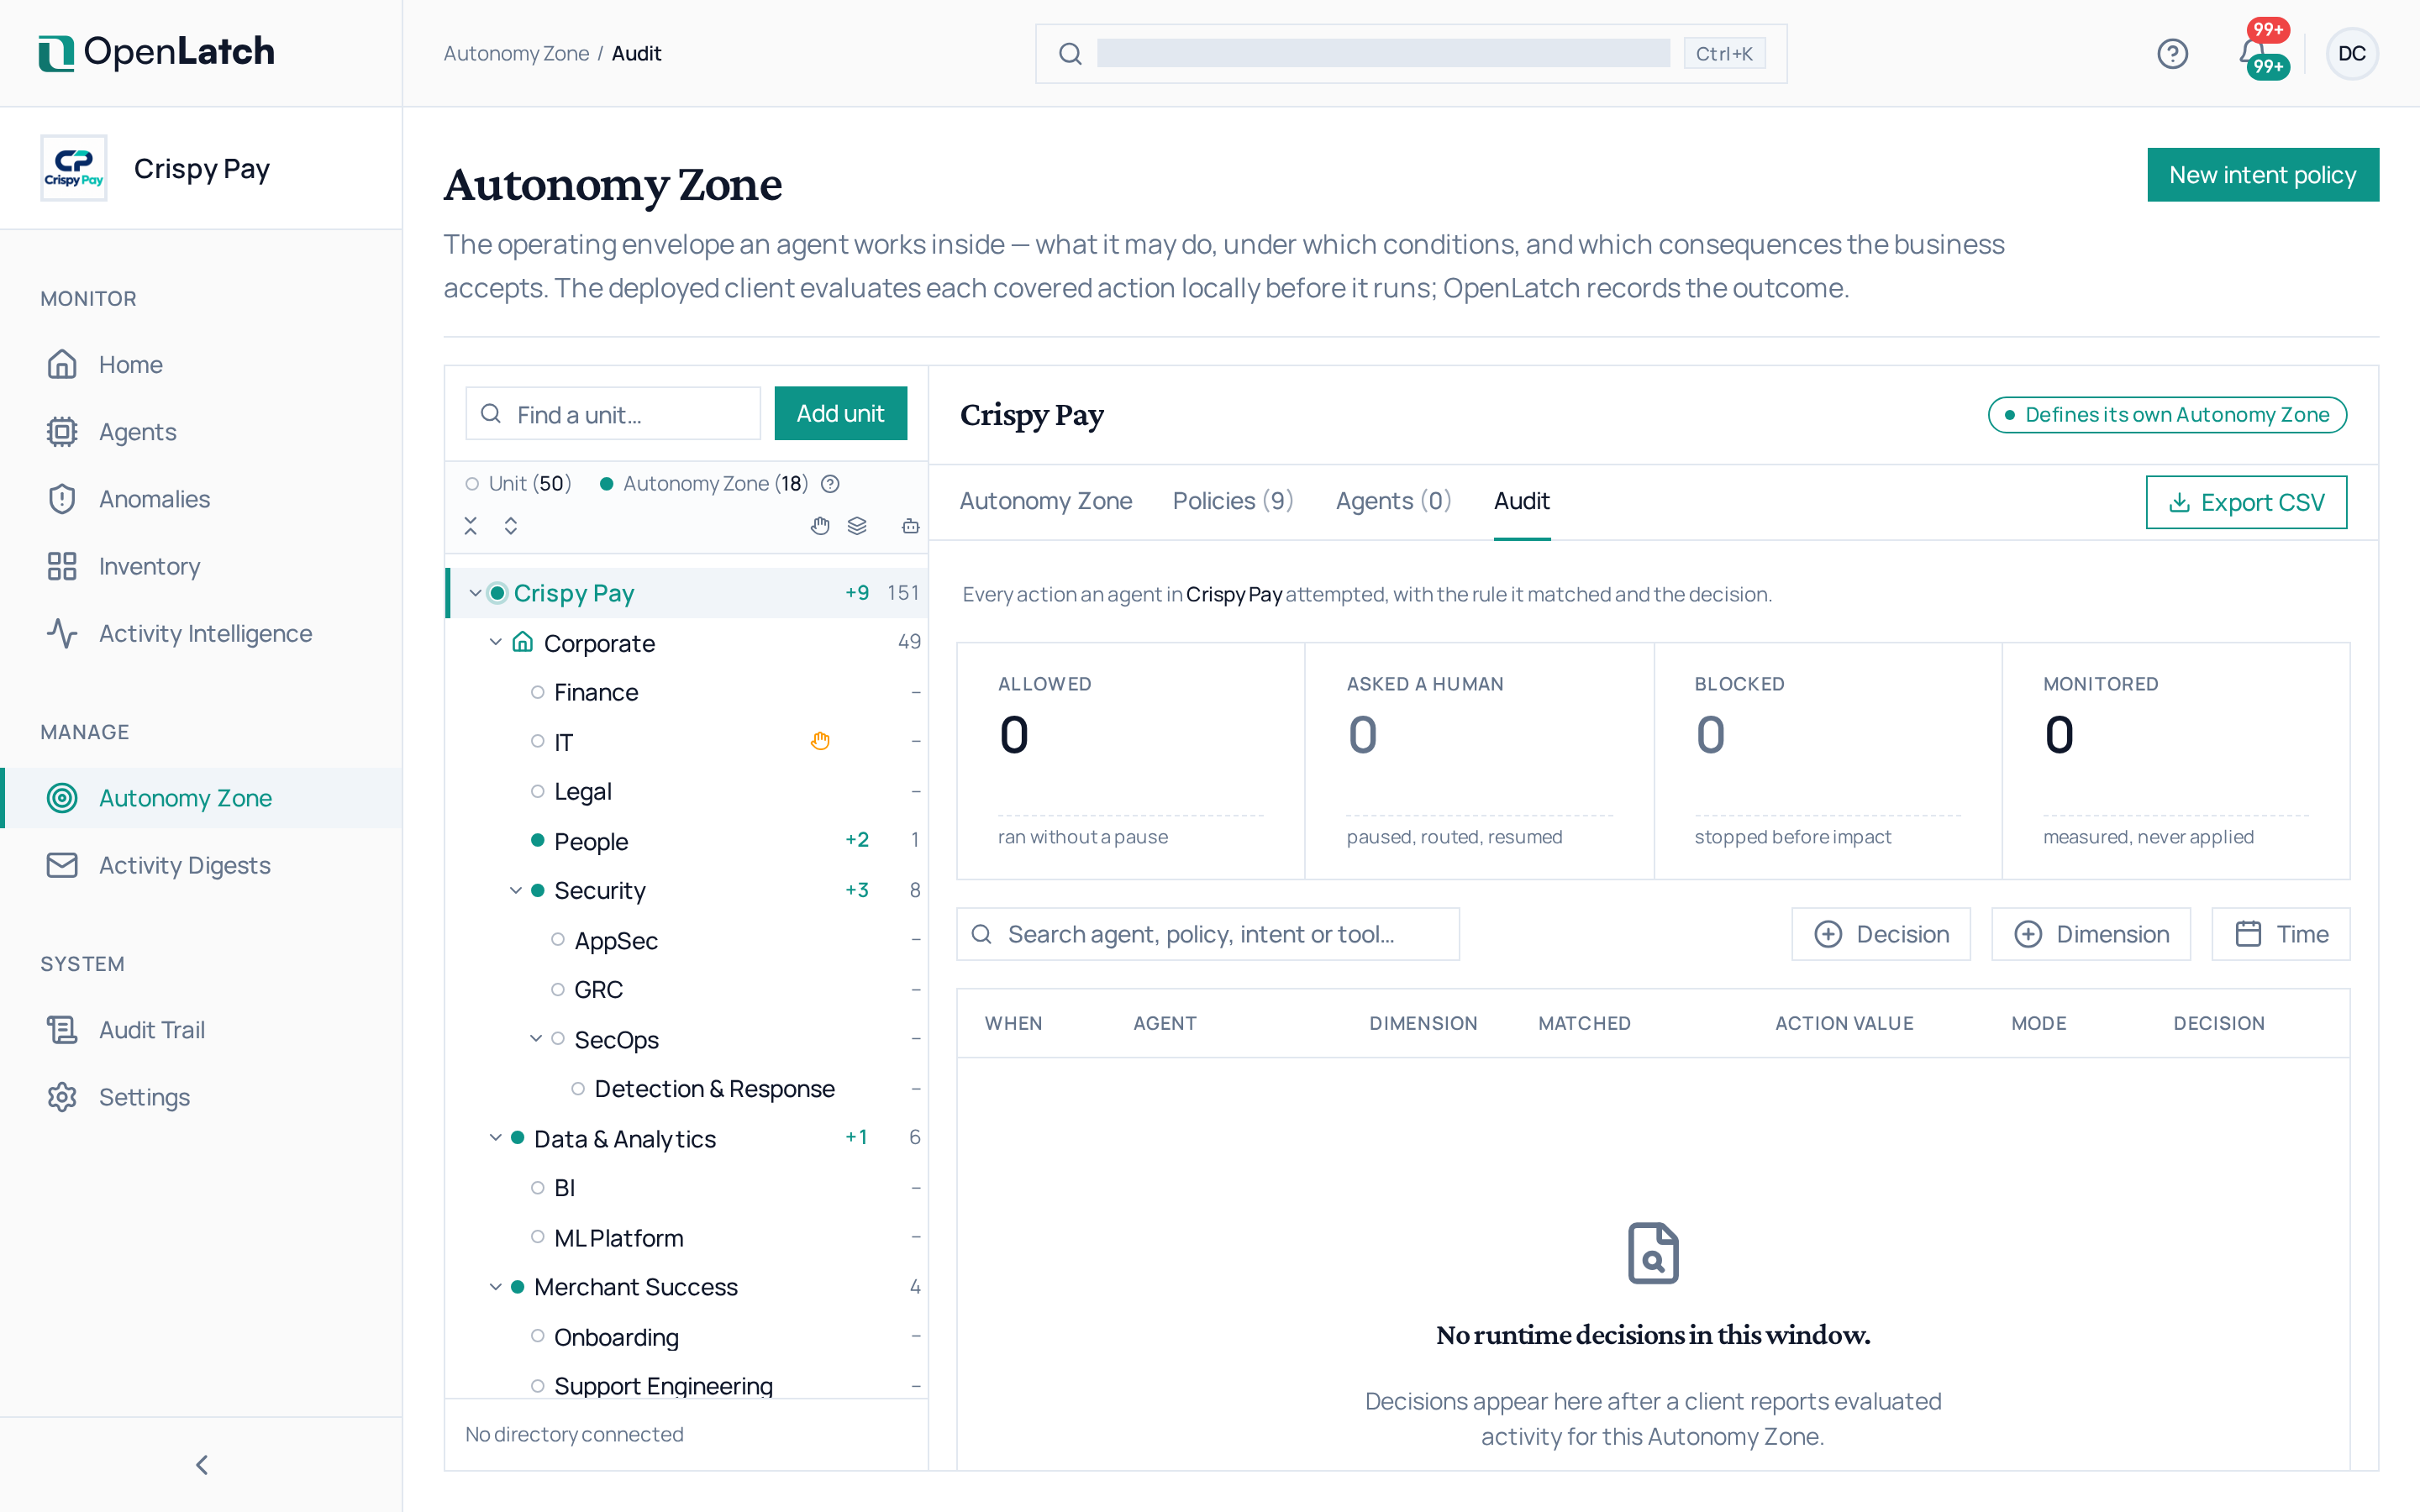Screen dimensions: 2420x1512
Task: Collapse the left sidebar with arrow
Action: pos(201,1465)
